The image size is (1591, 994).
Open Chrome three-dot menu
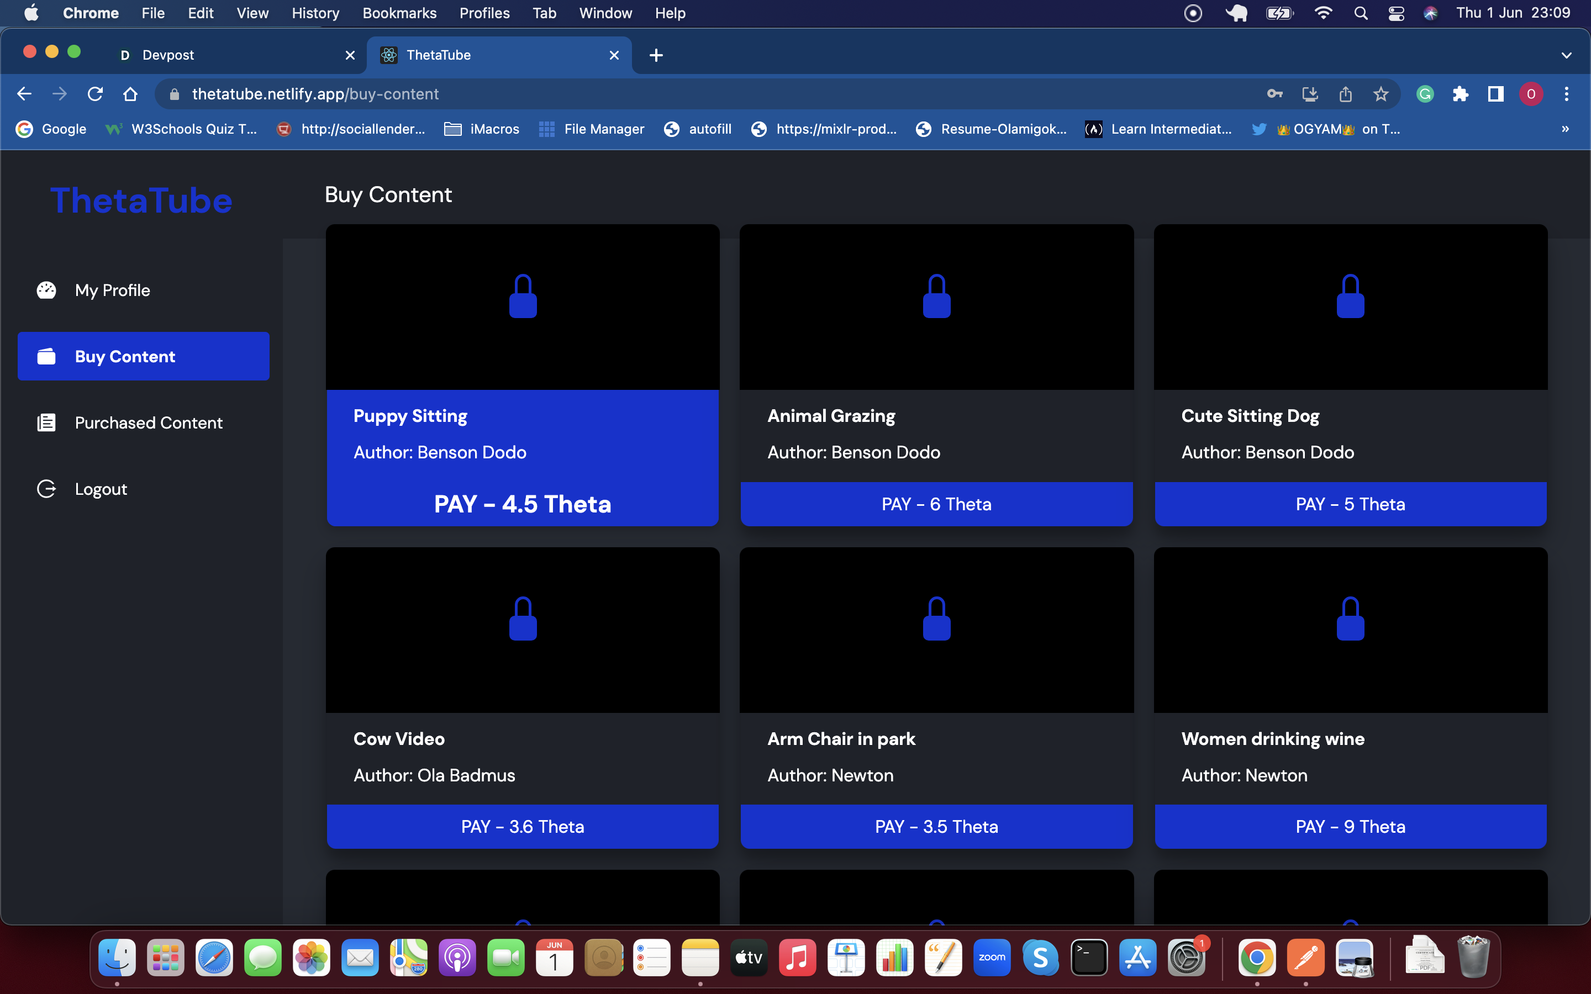pos(1567,94)
